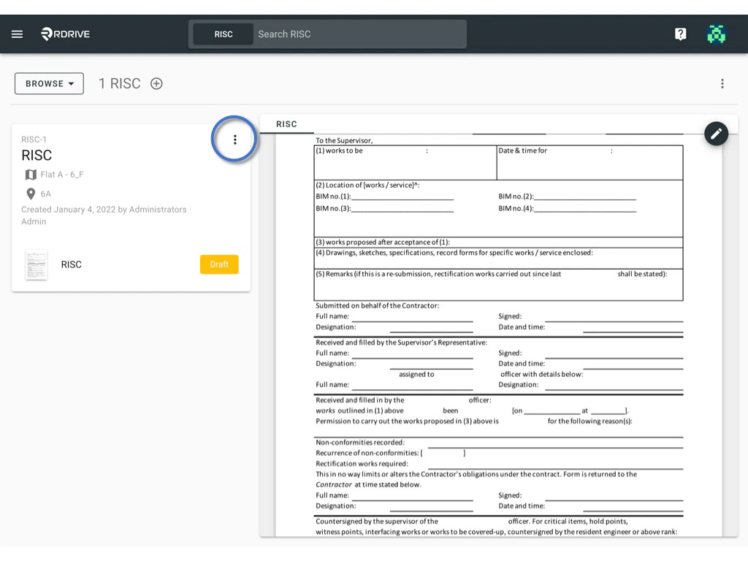The height and width of the screenshot is (561, 748).
Task: Select the RISC search scope button
Action: [224, 34]
